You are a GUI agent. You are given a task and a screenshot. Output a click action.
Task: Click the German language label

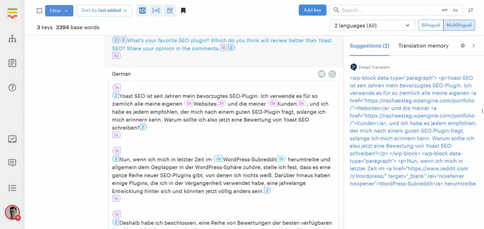(x=121, y=74)
